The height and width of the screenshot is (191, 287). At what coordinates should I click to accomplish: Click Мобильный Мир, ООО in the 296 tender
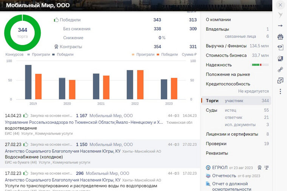[108, 173]
